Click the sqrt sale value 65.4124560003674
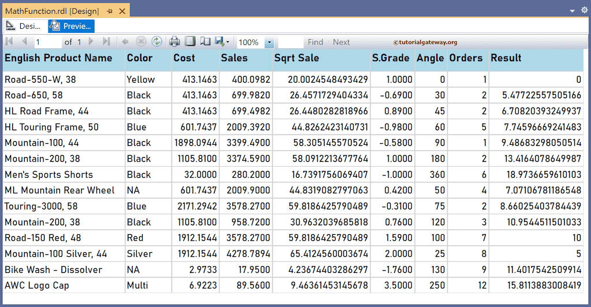The height and width of the screenshot is (307, 591). coord(321,253)
